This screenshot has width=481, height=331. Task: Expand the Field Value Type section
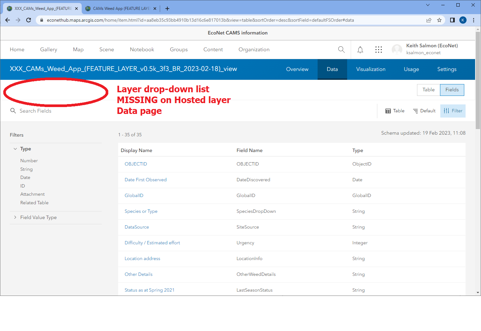tap(15, 217)
